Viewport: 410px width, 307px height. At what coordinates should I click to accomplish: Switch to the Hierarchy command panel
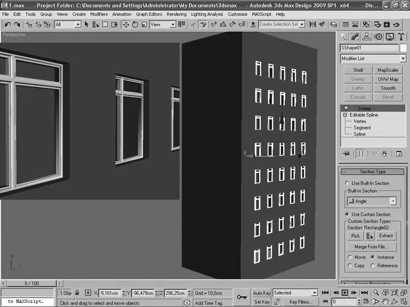pos(366,37)
